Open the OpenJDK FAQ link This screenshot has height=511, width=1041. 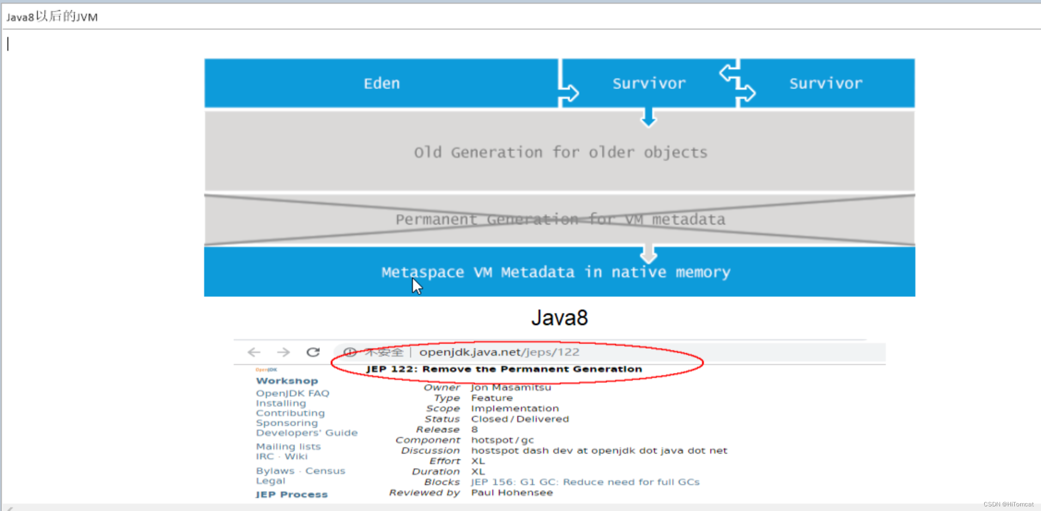click(x=293, y=393)
